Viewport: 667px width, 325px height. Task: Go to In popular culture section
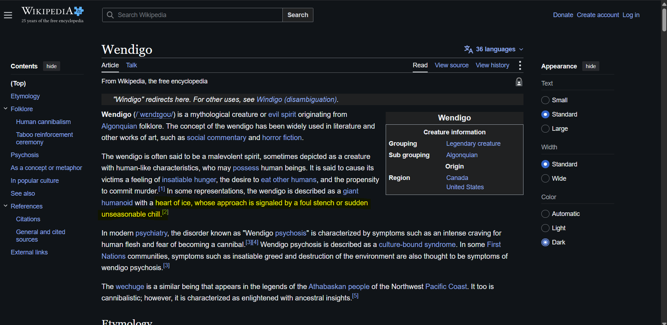pos(35,181)
